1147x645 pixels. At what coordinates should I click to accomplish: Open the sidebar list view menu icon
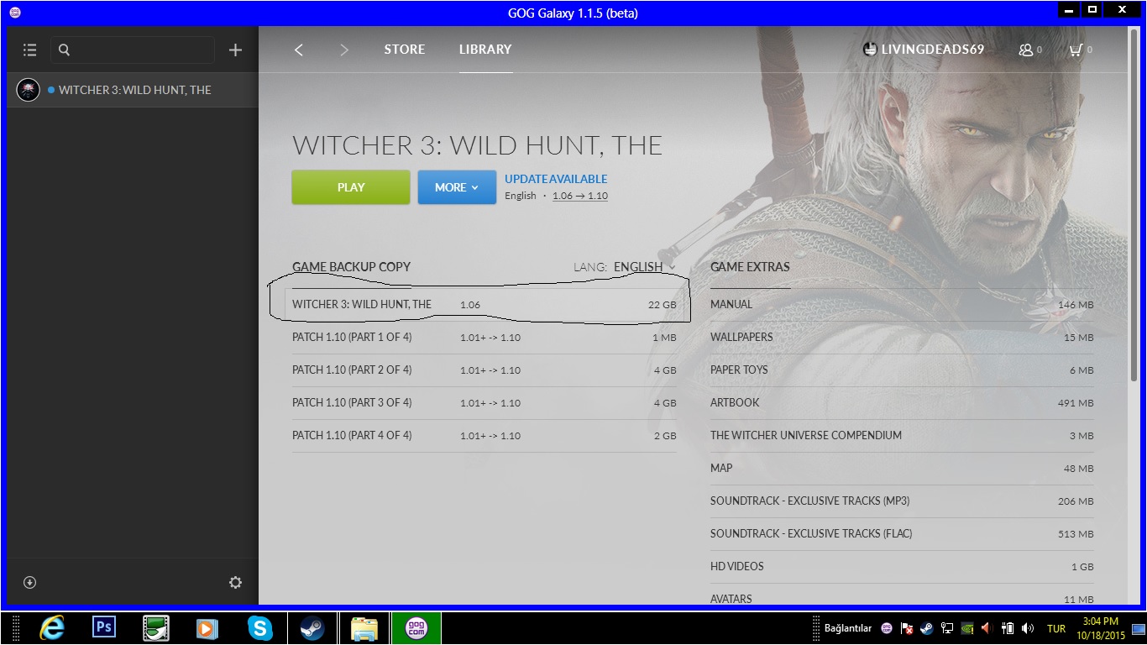tap(29, 50)
